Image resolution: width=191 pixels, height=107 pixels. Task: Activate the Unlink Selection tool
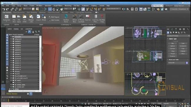pos(16,9)
